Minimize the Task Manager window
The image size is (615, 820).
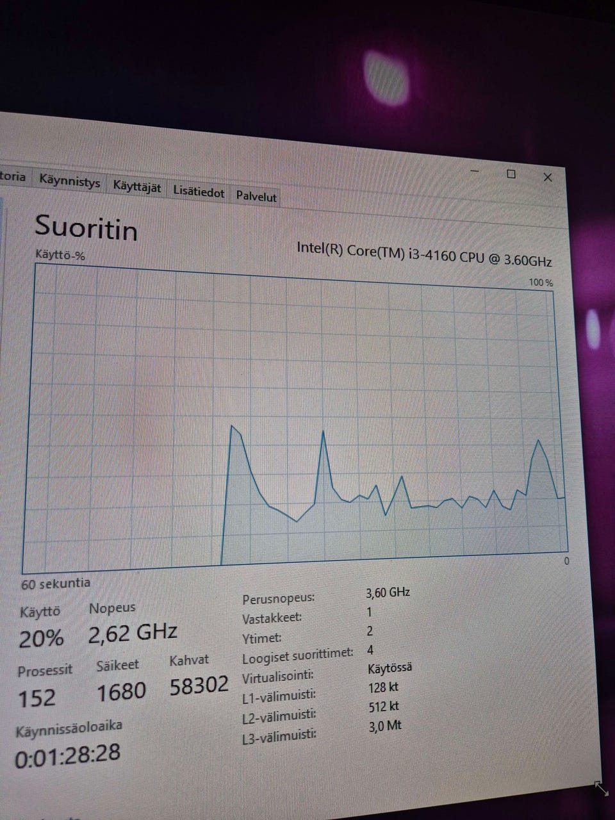tap(475, 171)
